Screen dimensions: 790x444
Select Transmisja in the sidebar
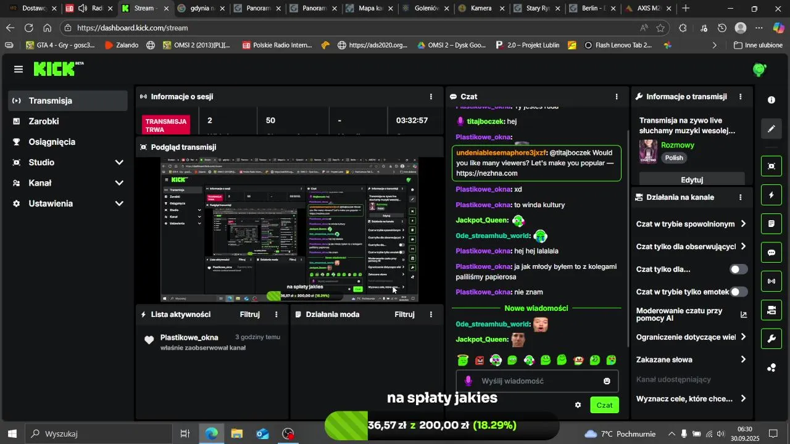click(68, 101)
